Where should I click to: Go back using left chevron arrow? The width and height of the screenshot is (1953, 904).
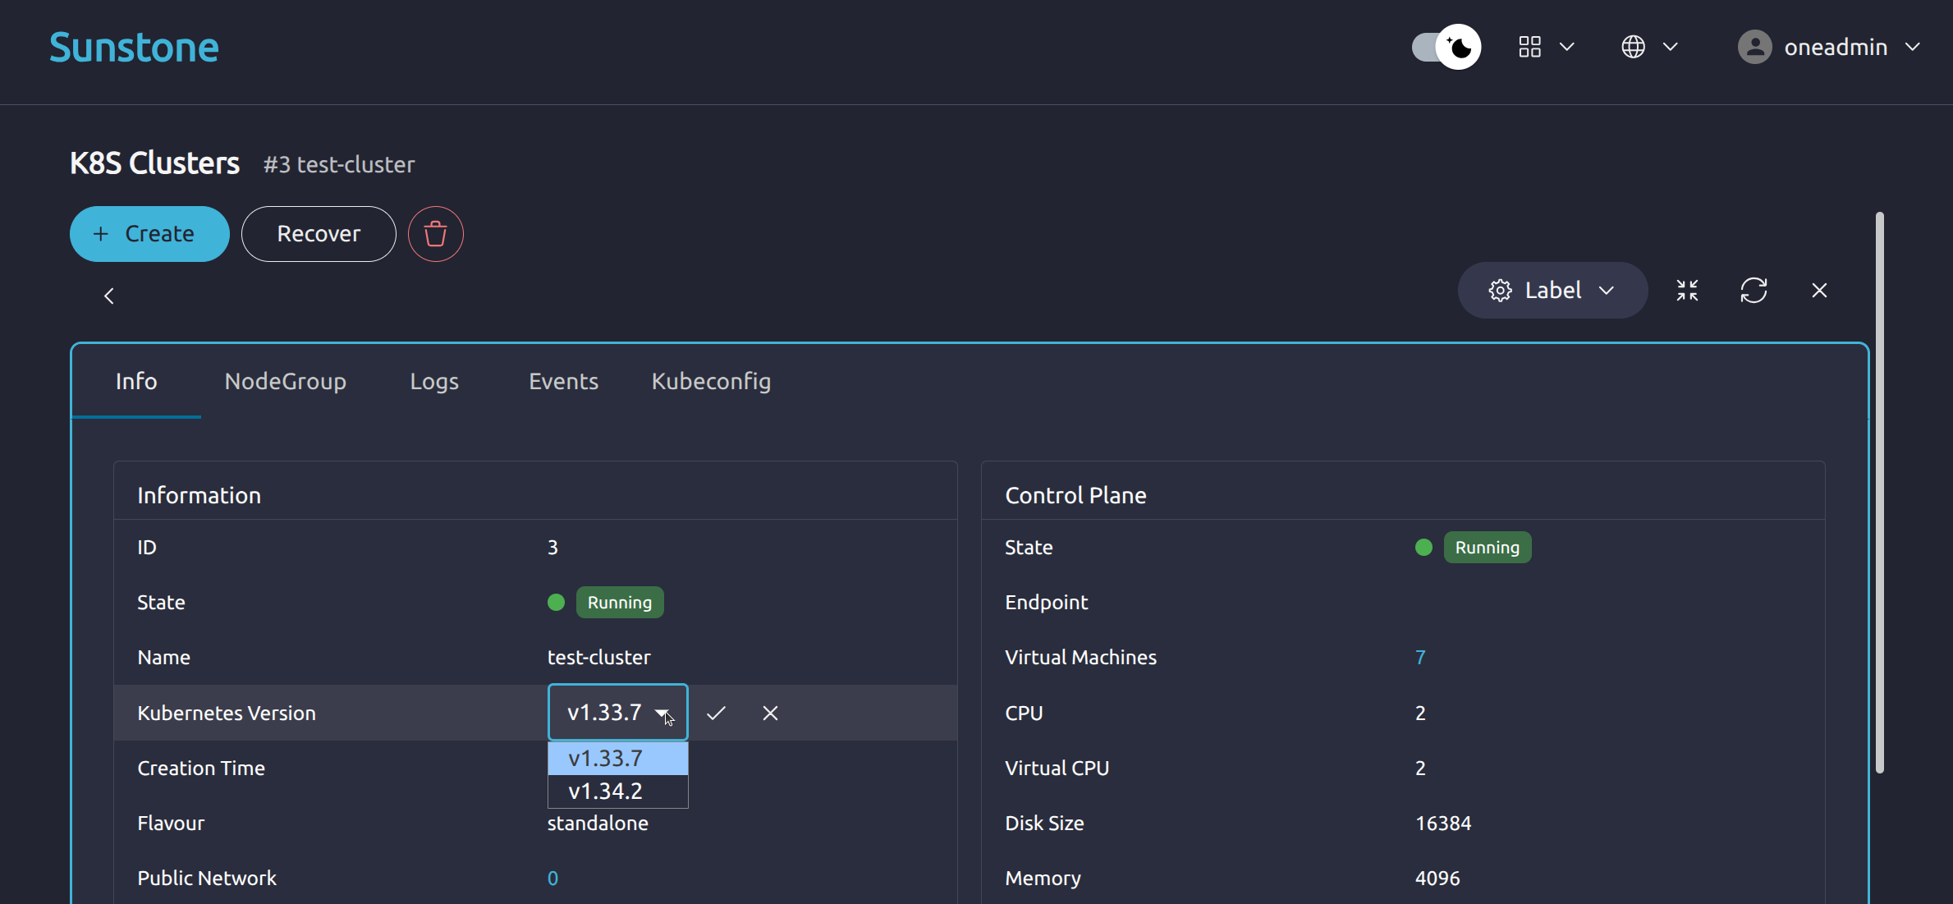pyautogui.click(x=109, y=296)
